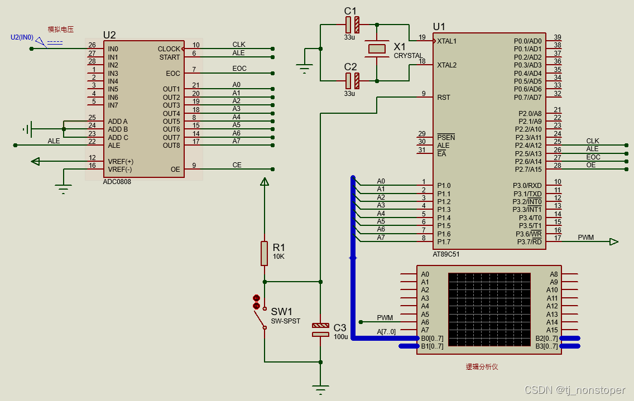
Task: Click the 'P3.0/RXD' pin label
Action: pyautogui.click(x=527, y=186)
